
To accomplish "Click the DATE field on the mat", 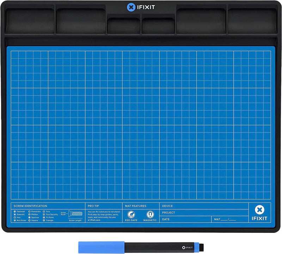I will (x=185, y=220).
